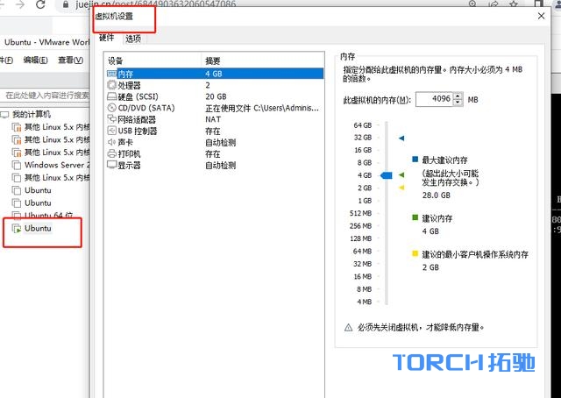Viewport: 561px width, 398px height.
Task: Open the 查看(V) menu in VMware
Action: point(70,60)
